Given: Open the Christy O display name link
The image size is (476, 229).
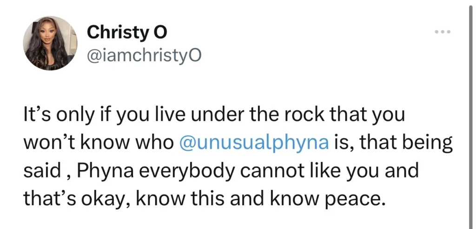Looking at the screenshot, I should point(127,33).
